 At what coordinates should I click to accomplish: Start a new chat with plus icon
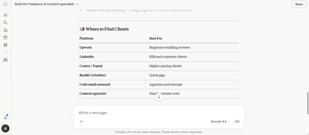click(x=5, y=15)
